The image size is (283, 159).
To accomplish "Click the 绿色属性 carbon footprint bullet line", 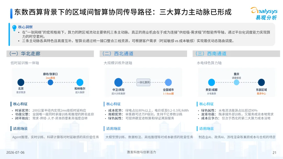I will point(141,118).
